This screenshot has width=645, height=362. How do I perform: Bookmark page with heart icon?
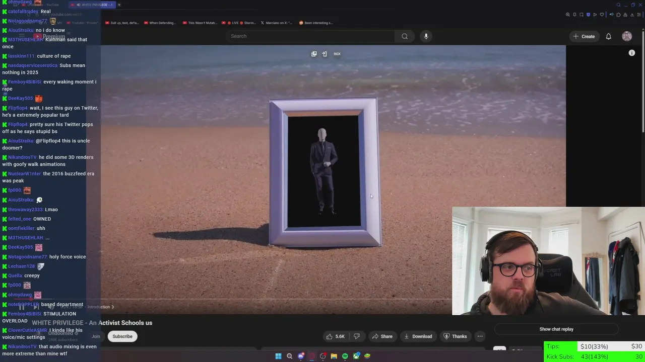[x=602, y=15]
